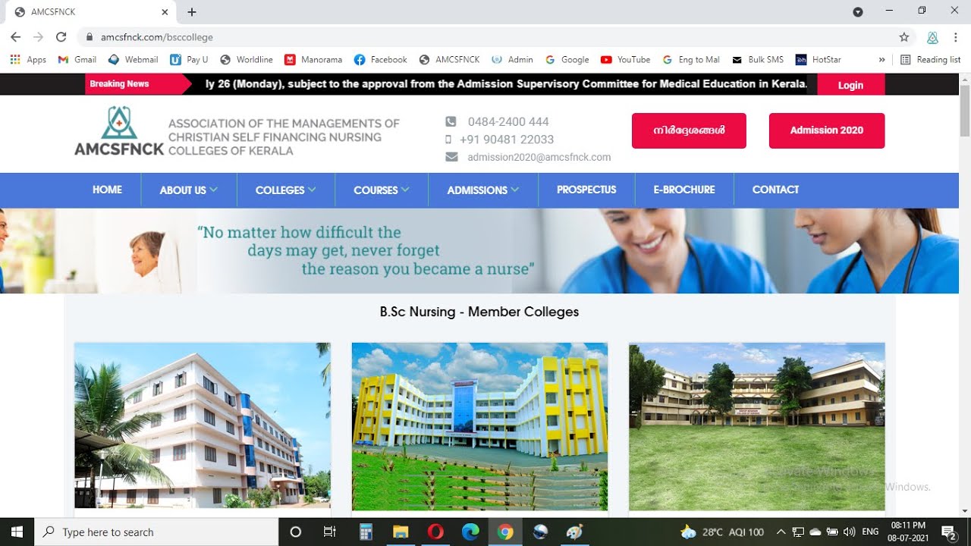
Task: Open the Admission 2020 button
Action: click(x=827, y=130)
